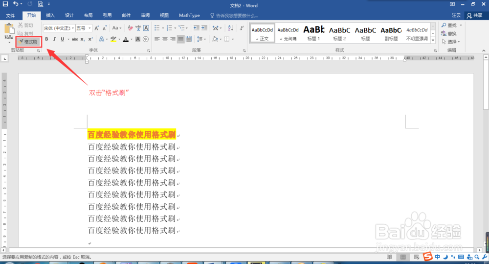Toggle Italic formatting
Image resolution: width=489 pixels, height=264 pixels.
[x=54, y=39]
